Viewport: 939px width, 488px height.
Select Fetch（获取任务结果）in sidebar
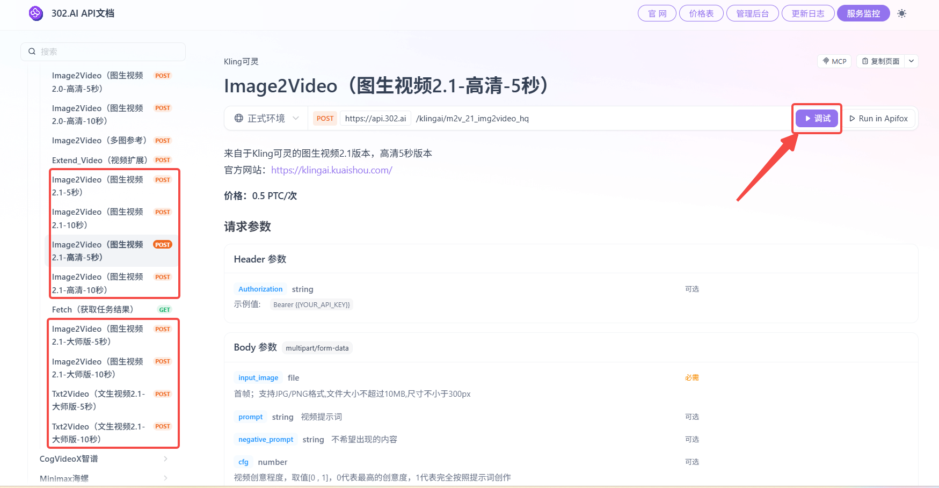pyautogui.click(x=112, y=309)
